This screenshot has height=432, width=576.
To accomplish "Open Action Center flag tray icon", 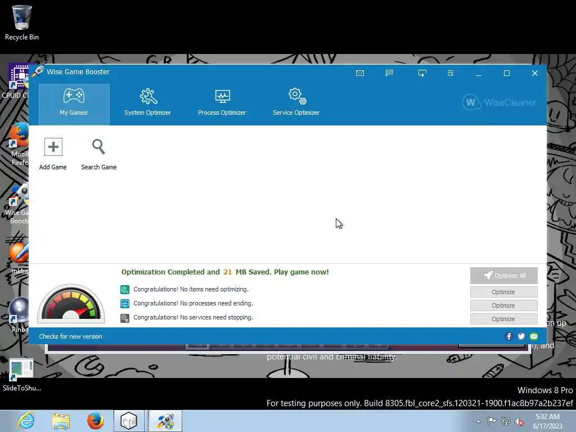I will point(492,421).
